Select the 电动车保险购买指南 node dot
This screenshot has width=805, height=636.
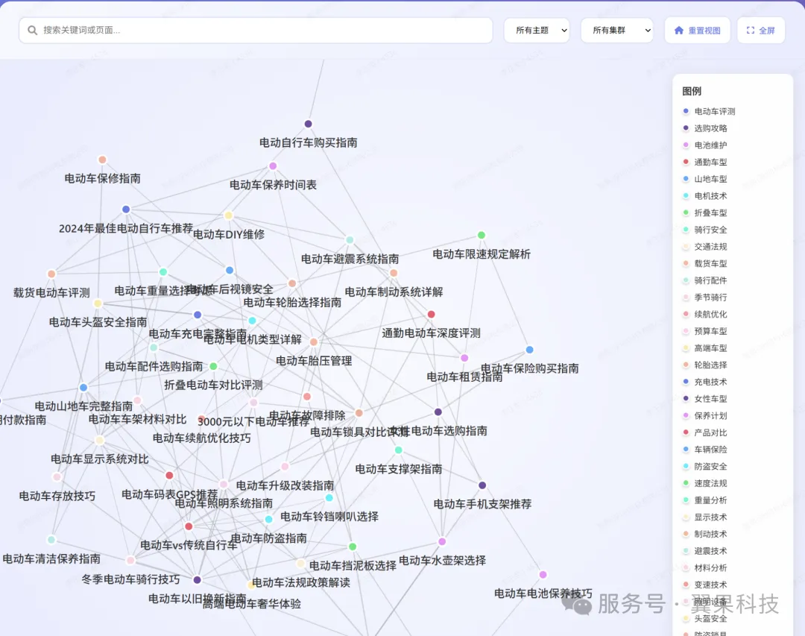point(529,350)
